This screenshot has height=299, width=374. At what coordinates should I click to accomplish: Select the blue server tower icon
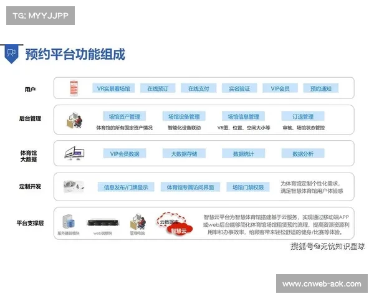[x=68, y=221]
